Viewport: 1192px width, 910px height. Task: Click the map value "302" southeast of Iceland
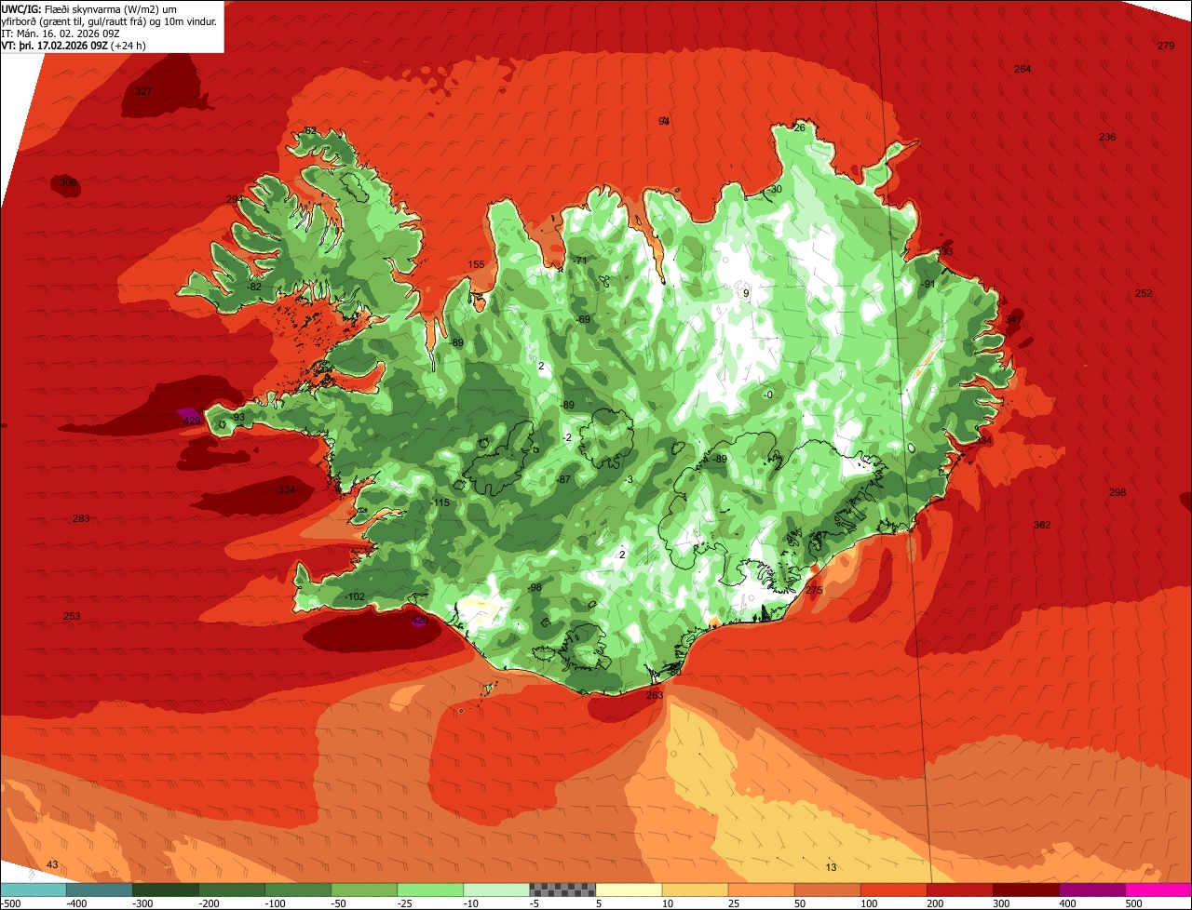coord(1042,525)
